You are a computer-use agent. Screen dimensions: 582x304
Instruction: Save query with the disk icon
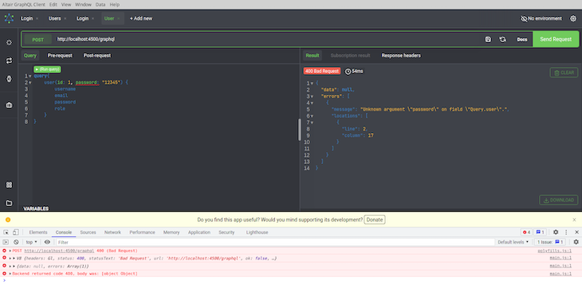488,39
